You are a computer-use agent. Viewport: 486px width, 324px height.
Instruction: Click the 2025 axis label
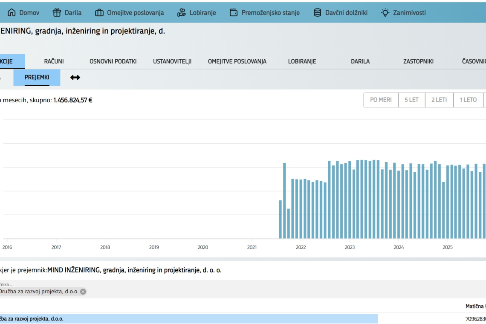pos(447,247)
